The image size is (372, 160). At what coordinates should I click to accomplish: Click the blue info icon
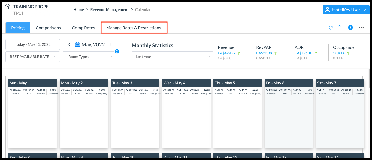[350, 28]
